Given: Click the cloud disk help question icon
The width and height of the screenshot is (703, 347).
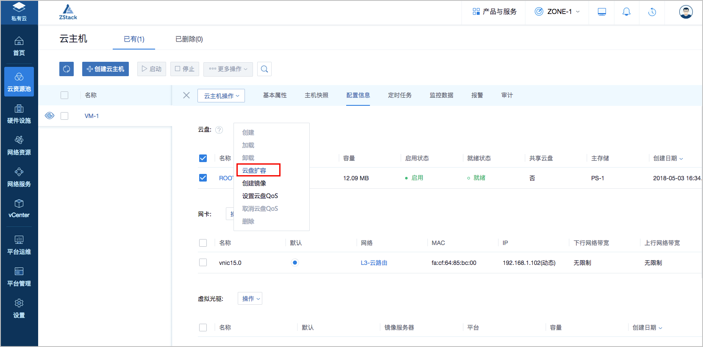Looking at the screenshot, I should click(219, 130).
